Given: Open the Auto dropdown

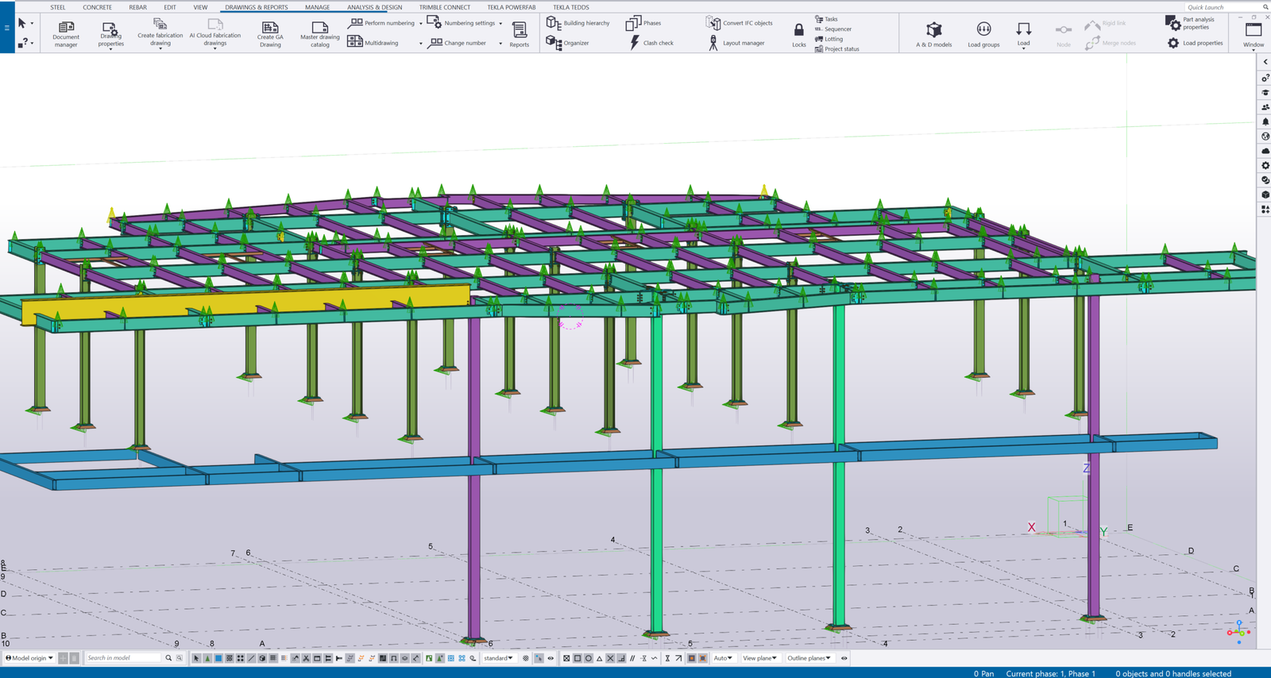Looking at the screenshot, I should 723,658.
